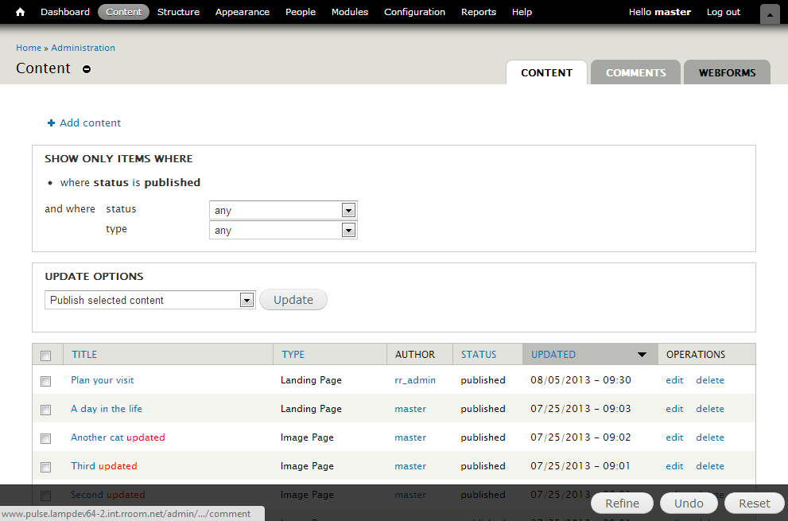Open the Publish selected content dropdown
The width and height of the screenshot is (788, 521).
coord(246,300)
